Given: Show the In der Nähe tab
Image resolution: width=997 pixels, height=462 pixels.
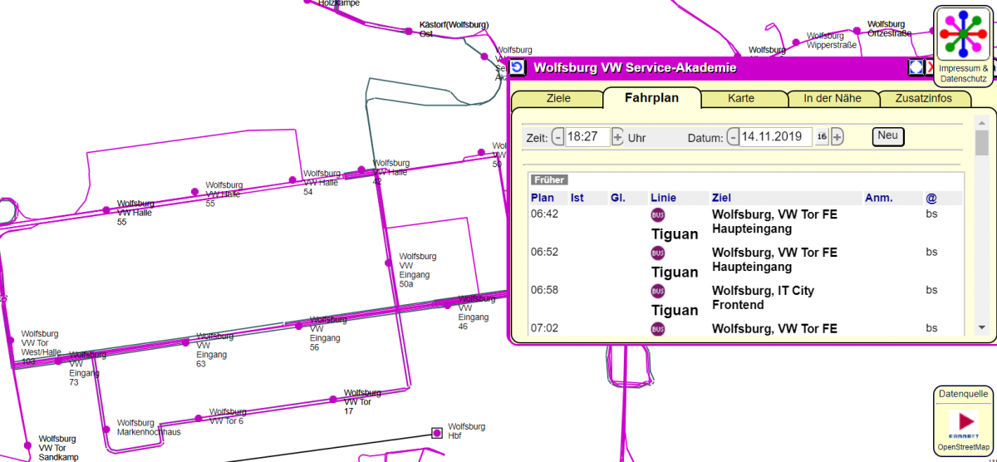Looking at the screenshot, I should tap(832, 98).
